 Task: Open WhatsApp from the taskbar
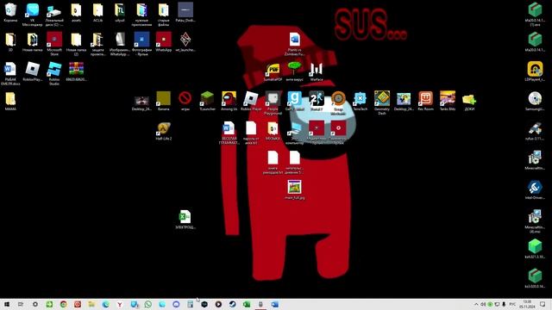coord(147,304)
